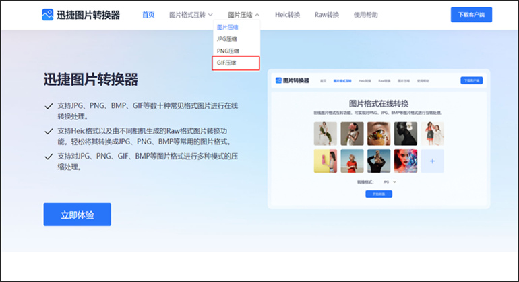Select JPG压缩 from the dropdown list
Image resolution: width=519 pixels, height=282 pixels.
pos(226,39)
